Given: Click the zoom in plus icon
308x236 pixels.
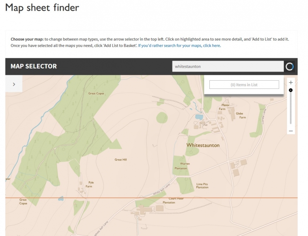Looking at the screenshot, I should [291, 83].
